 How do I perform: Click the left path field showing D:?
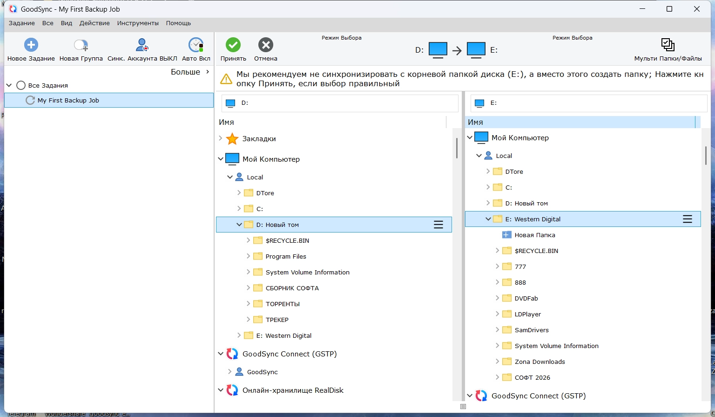pos(340,103)
